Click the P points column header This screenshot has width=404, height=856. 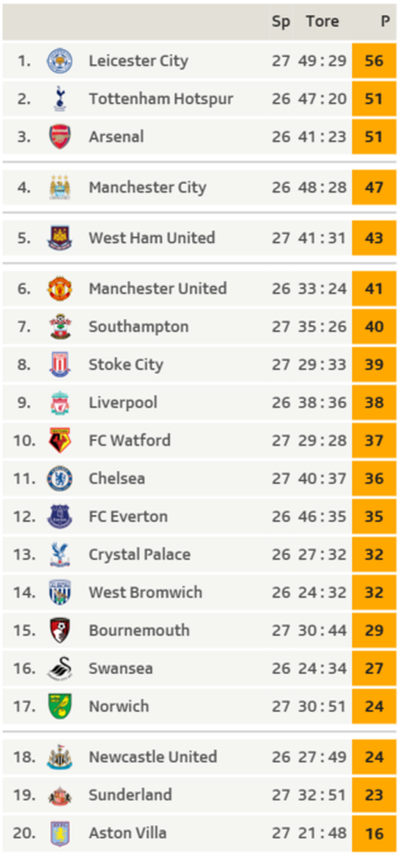click(385, 22)
